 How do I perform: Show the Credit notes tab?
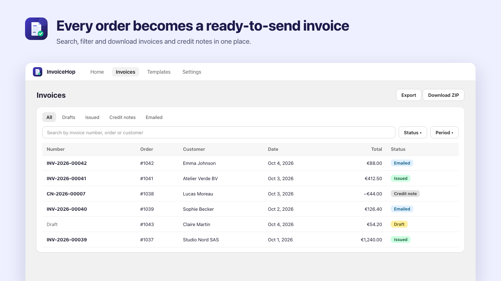tap(122, 117)
